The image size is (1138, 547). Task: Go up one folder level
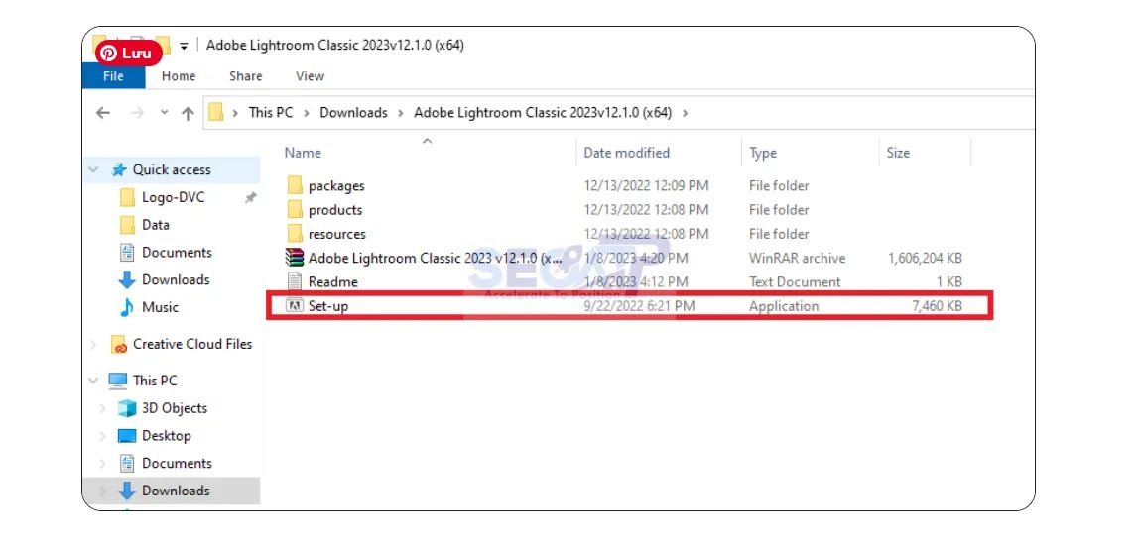point(188,113)
